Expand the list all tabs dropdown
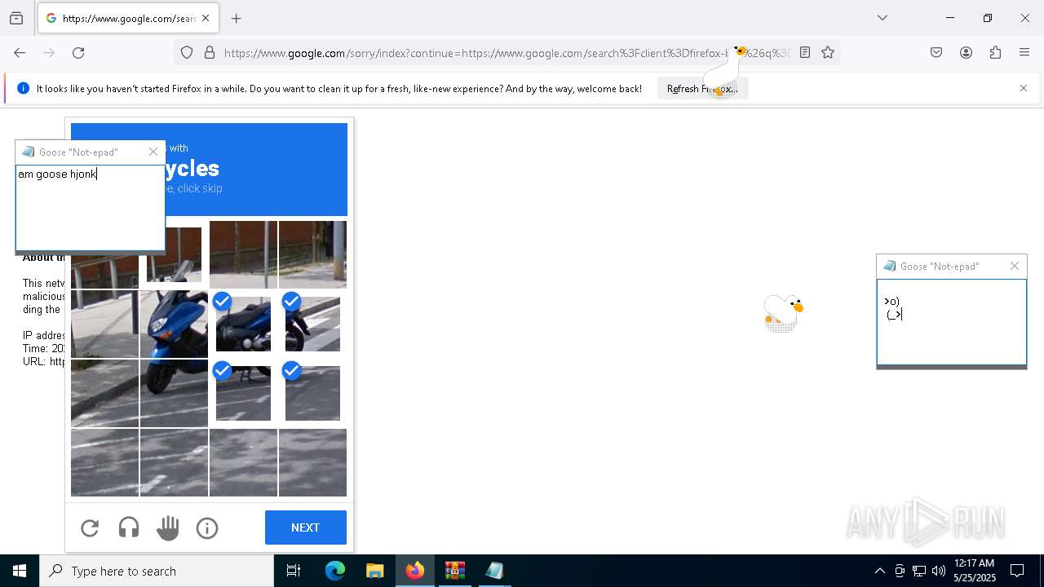Image resolution: width=1044 pixels, height=587 pixels. (883, 18)
